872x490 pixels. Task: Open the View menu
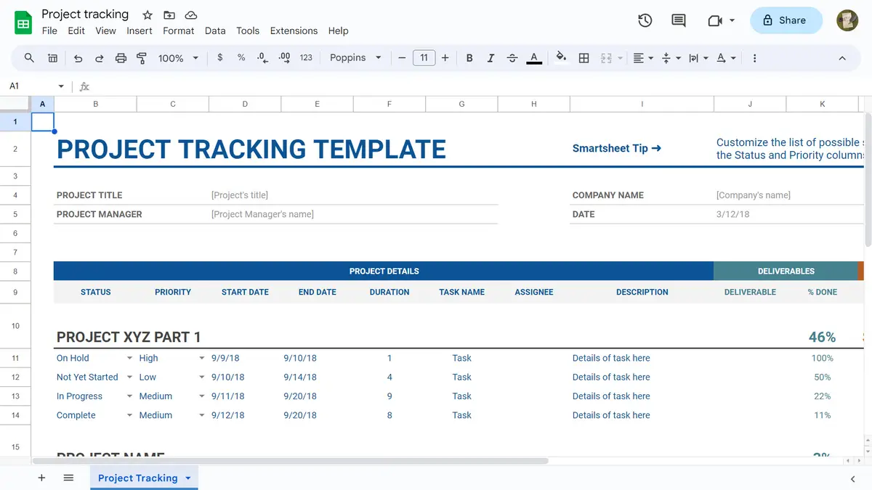click(x=105, y=30)
